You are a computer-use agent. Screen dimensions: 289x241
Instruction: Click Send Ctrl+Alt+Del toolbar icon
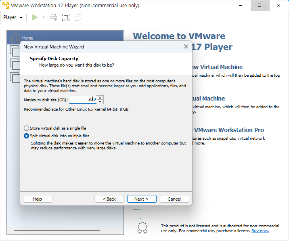pyautogui.click(x=54, y=17)
